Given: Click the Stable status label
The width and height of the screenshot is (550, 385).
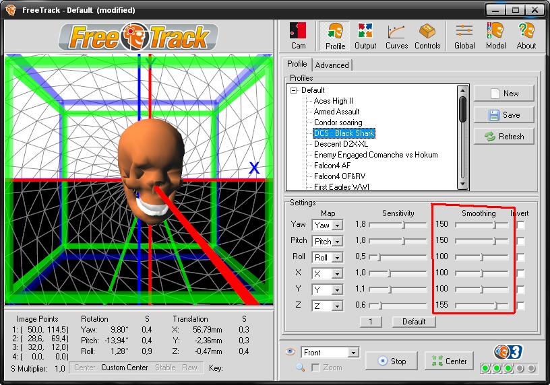Looking at the screenshot, I should pos(165,367).
